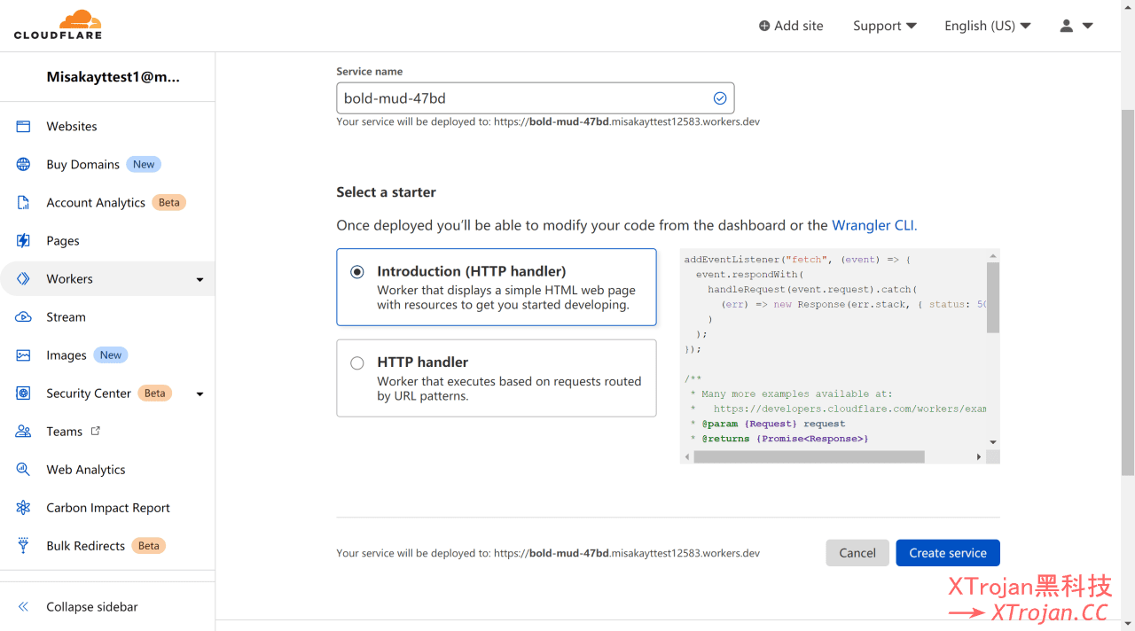1135x631 pixels.
Task: Click the Add site plus icon
Action: click(764, 26)
